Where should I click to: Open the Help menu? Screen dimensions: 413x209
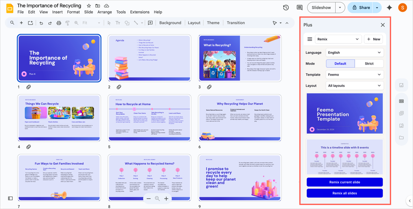click(158, 12)
